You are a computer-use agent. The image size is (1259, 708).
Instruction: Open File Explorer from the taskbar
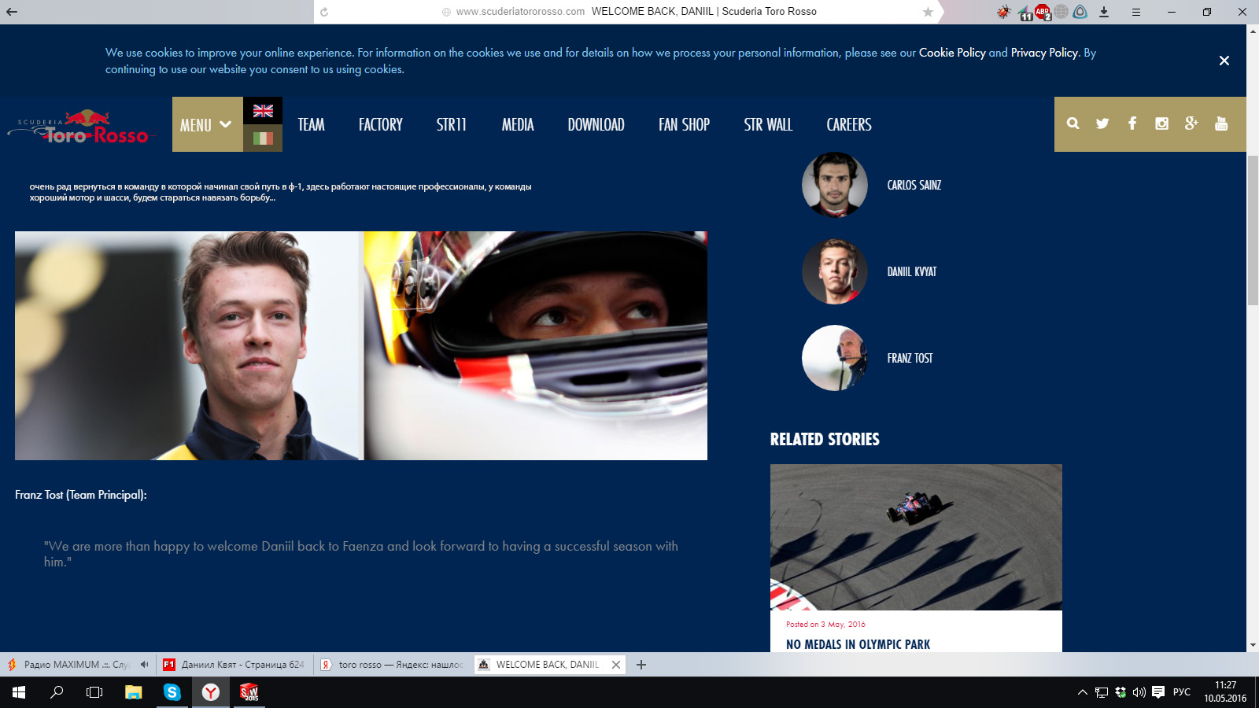pos(134,692)
